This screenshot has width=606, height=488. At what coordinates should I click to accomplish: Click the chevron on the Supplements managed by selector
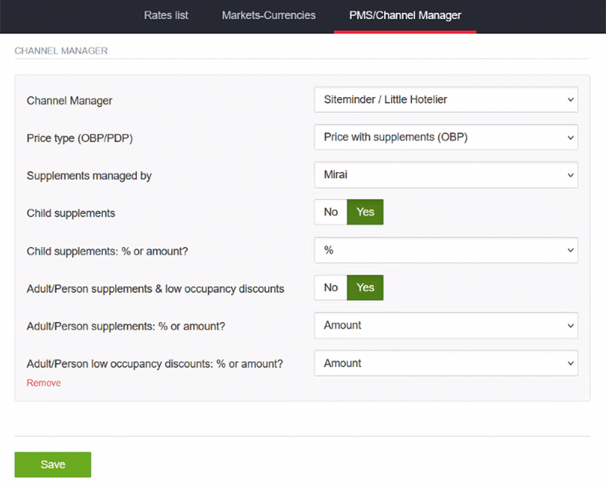point(569,175)
